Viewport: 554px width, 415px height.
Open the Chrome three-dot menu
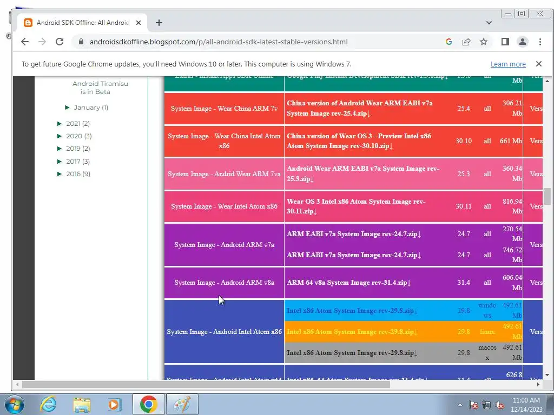[x=540, y=42]
